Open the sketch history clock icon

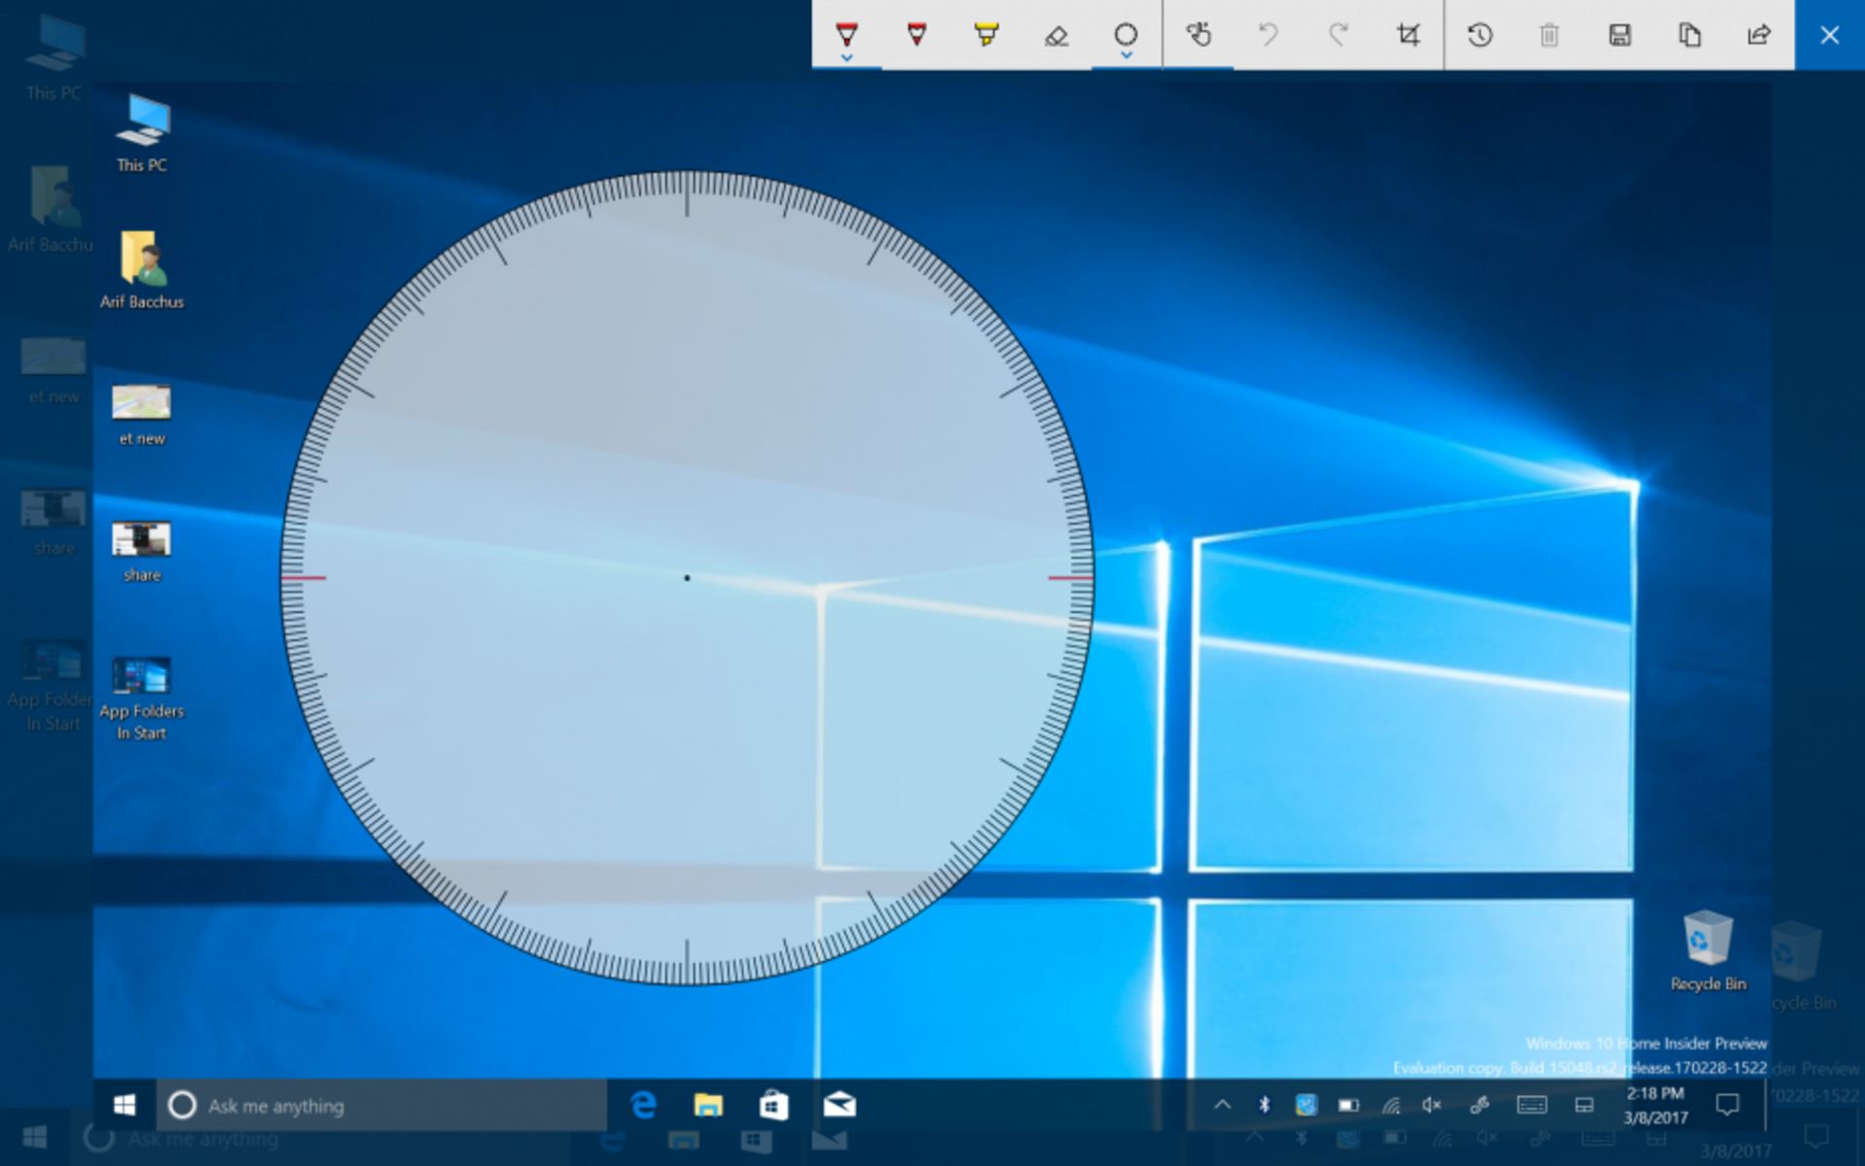pyautogui.click(x=1479, y=36)
